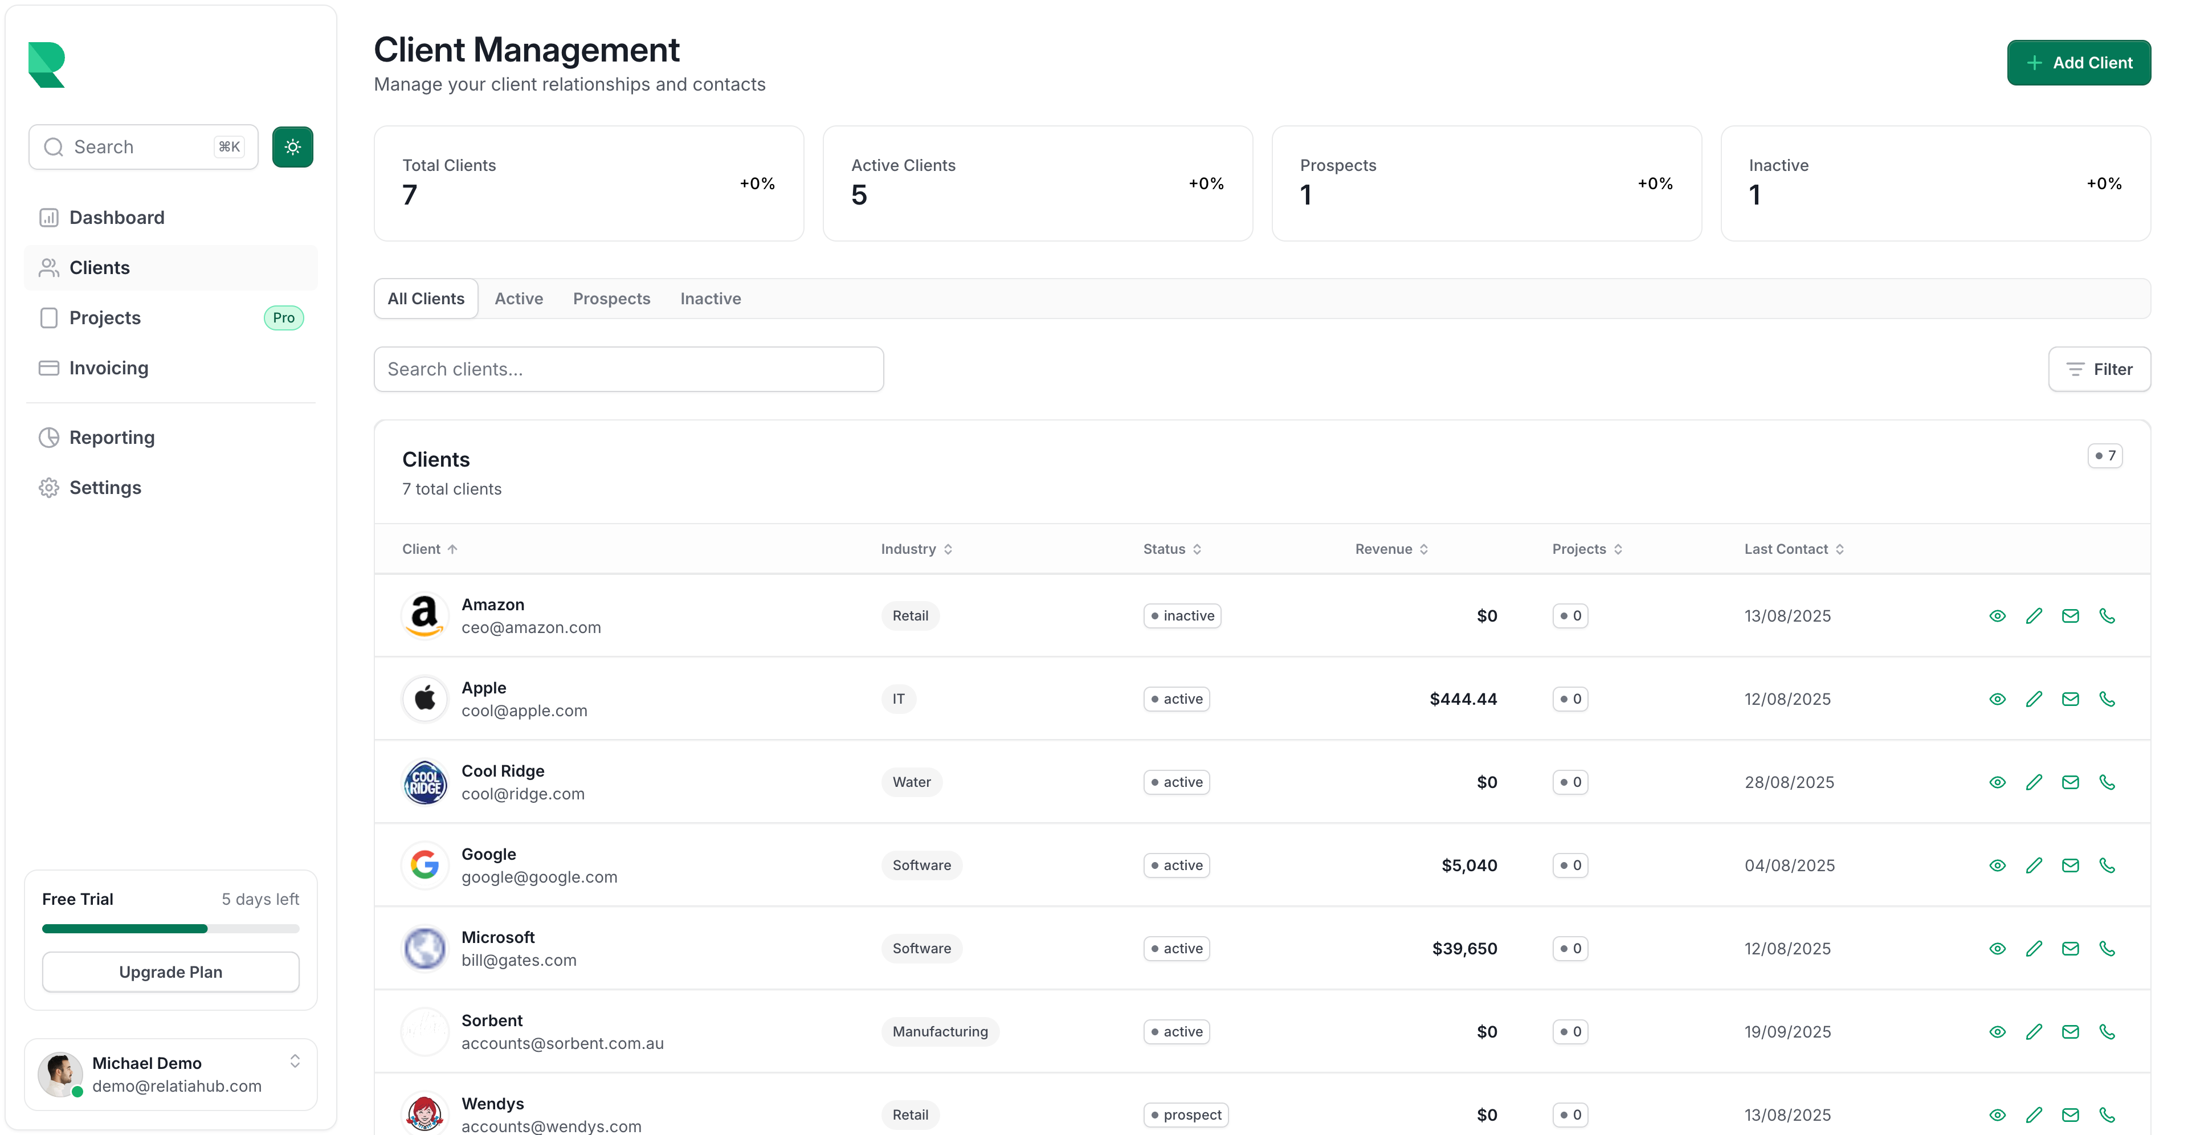Click the sidebar Search field
The height and width of the screenshot is (1135, 2188).
144,147
